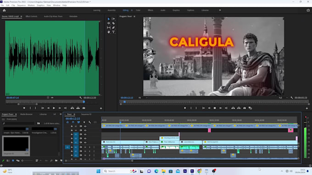This screenshot has width=312, height=175.
Task: Open Comparison View in Program monitor
Action: [251, 108]
